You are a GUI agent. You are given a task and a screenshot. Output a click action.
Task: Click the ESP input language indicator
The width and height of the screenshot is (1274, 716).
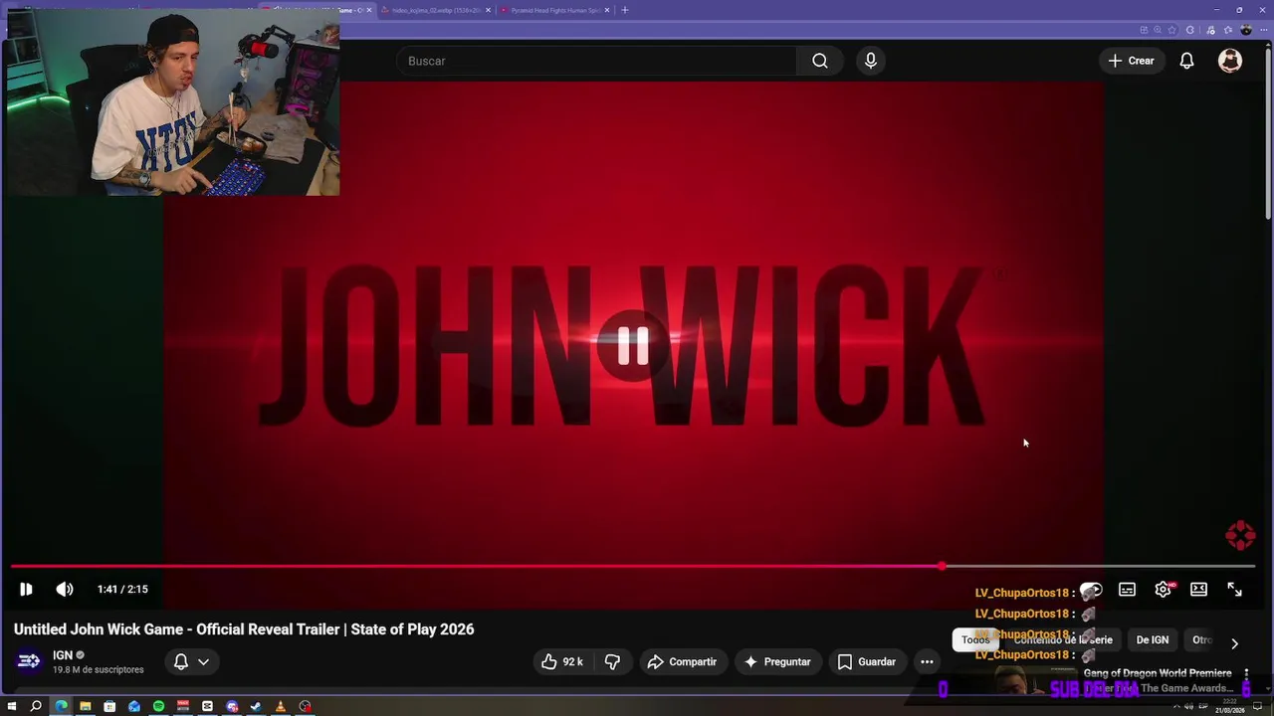tap(1201, 706)
